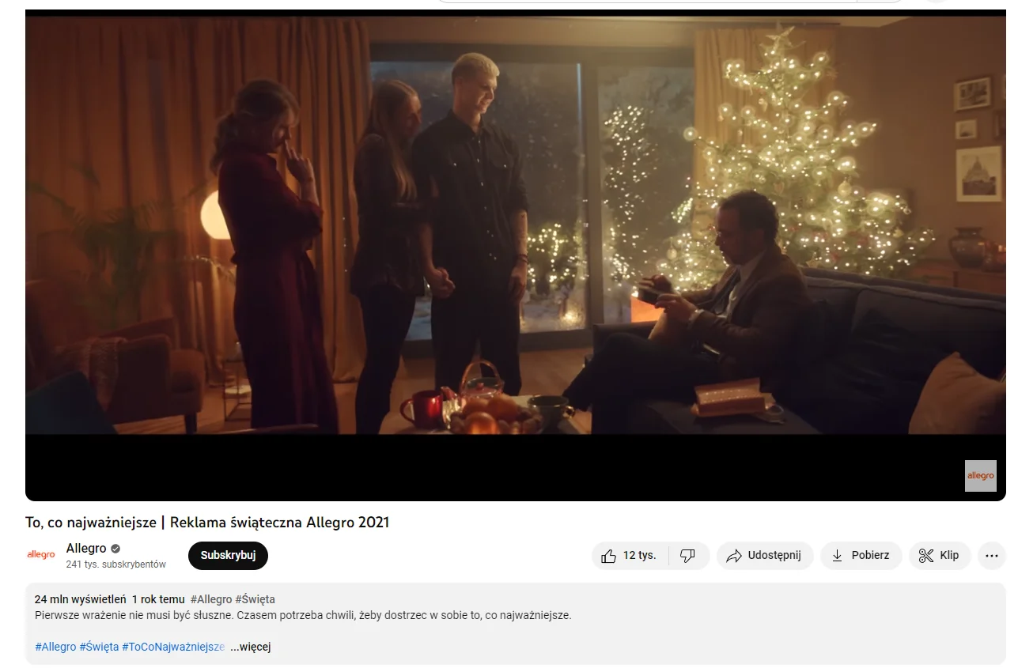Open #Allegro hashtag on the description's last line
Screen dimensions: 1018x672
click(x=55, y=647)
